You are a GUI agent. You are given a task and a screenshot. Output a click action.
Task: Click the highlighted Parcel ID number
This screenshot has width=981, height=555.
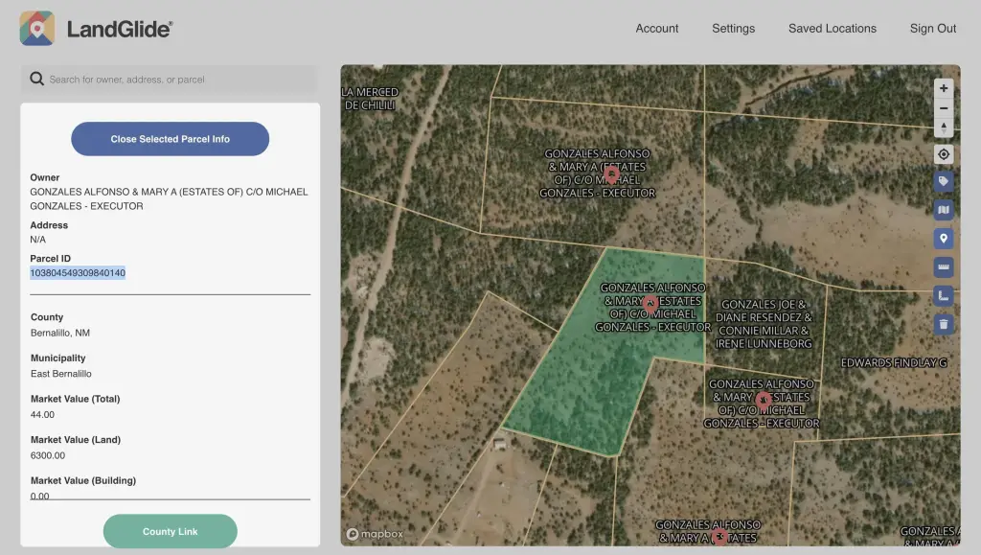(x=78, y=273)
